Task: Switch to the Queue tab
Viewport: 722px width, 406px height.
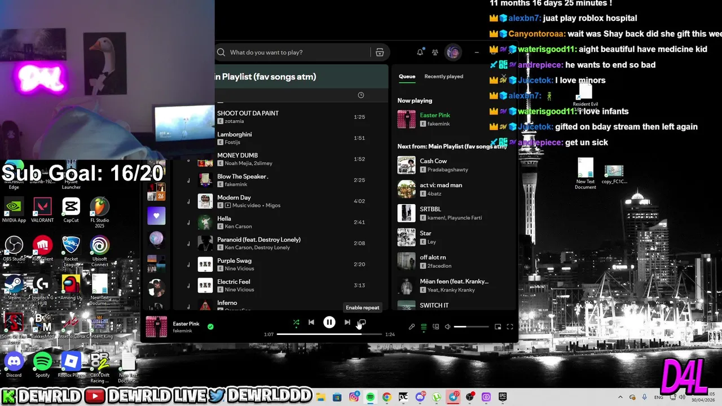Action: (x=407, y=76)
